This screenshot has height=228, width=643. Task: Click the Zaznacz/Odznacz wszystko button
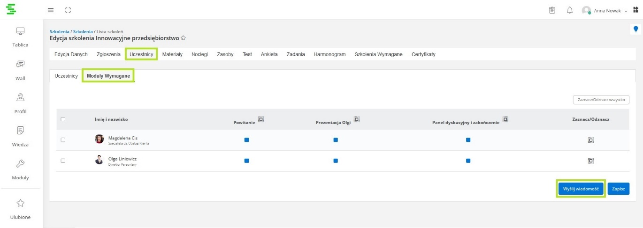601,100
